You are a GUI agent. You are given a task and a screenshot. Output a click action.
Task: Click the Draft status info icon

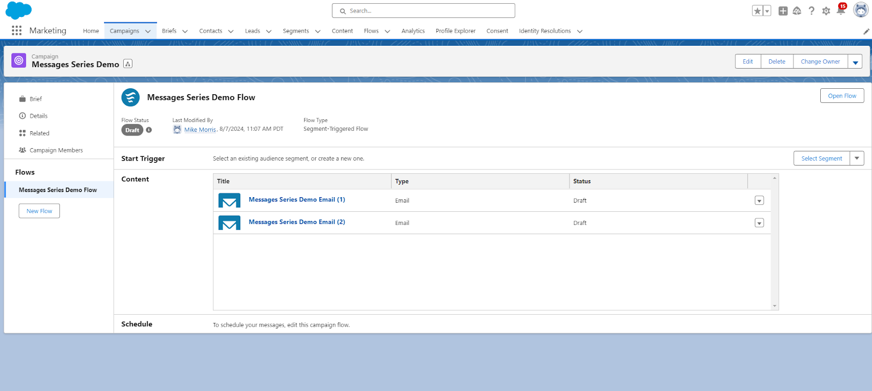click(x=149, y=130)
